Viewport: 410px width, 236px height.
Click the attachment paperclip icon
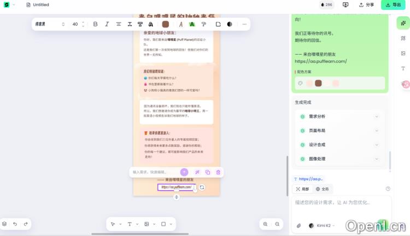coord(298,226)
